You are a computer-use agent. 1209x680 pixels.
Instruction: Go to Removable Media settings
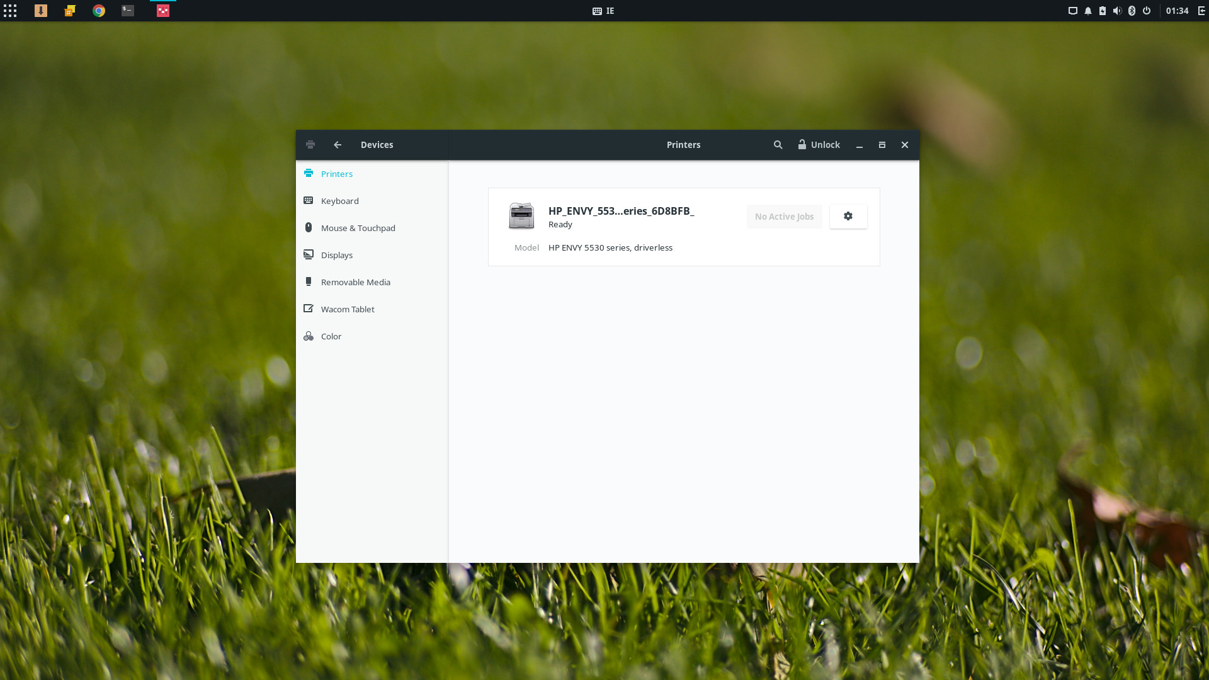tap(355, 282)
